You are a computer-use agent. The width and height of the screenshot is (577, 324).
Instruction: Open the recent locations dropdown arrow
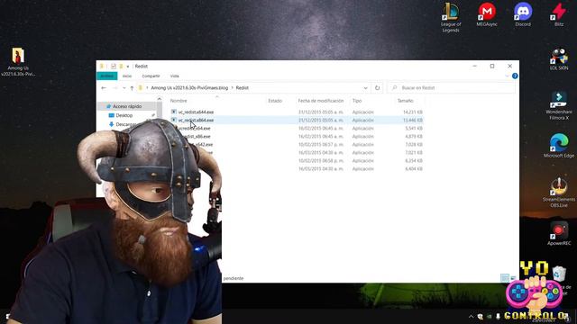(124, 88)
